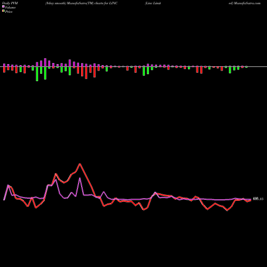The image size is (267, 267).
Task: Click the Volume legend color swatch
Action: point(3,7)
